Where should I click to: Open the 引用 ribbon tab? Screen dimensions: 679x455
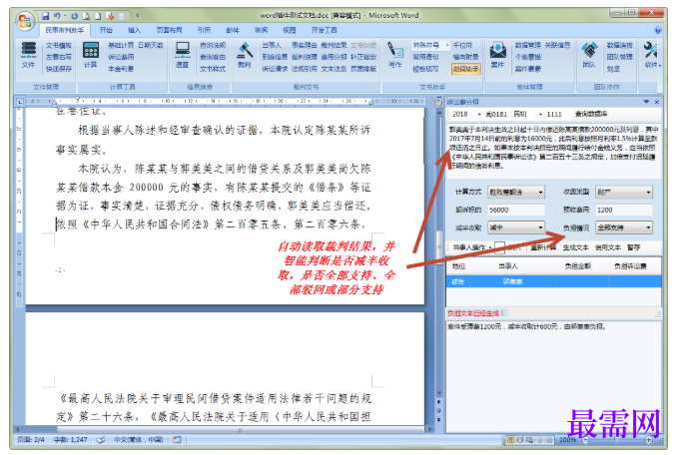tap(204, 30)
